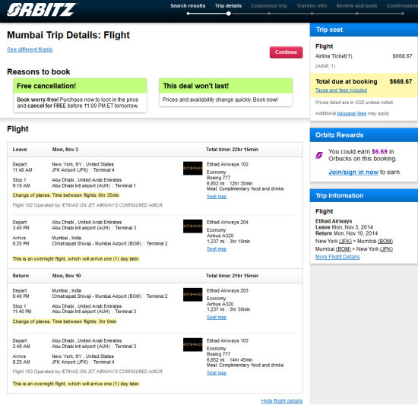The image size is (418, 405).
Task: Click Etihad logo for flight 103
Action: pyautogui.click(x=192, y=344)
